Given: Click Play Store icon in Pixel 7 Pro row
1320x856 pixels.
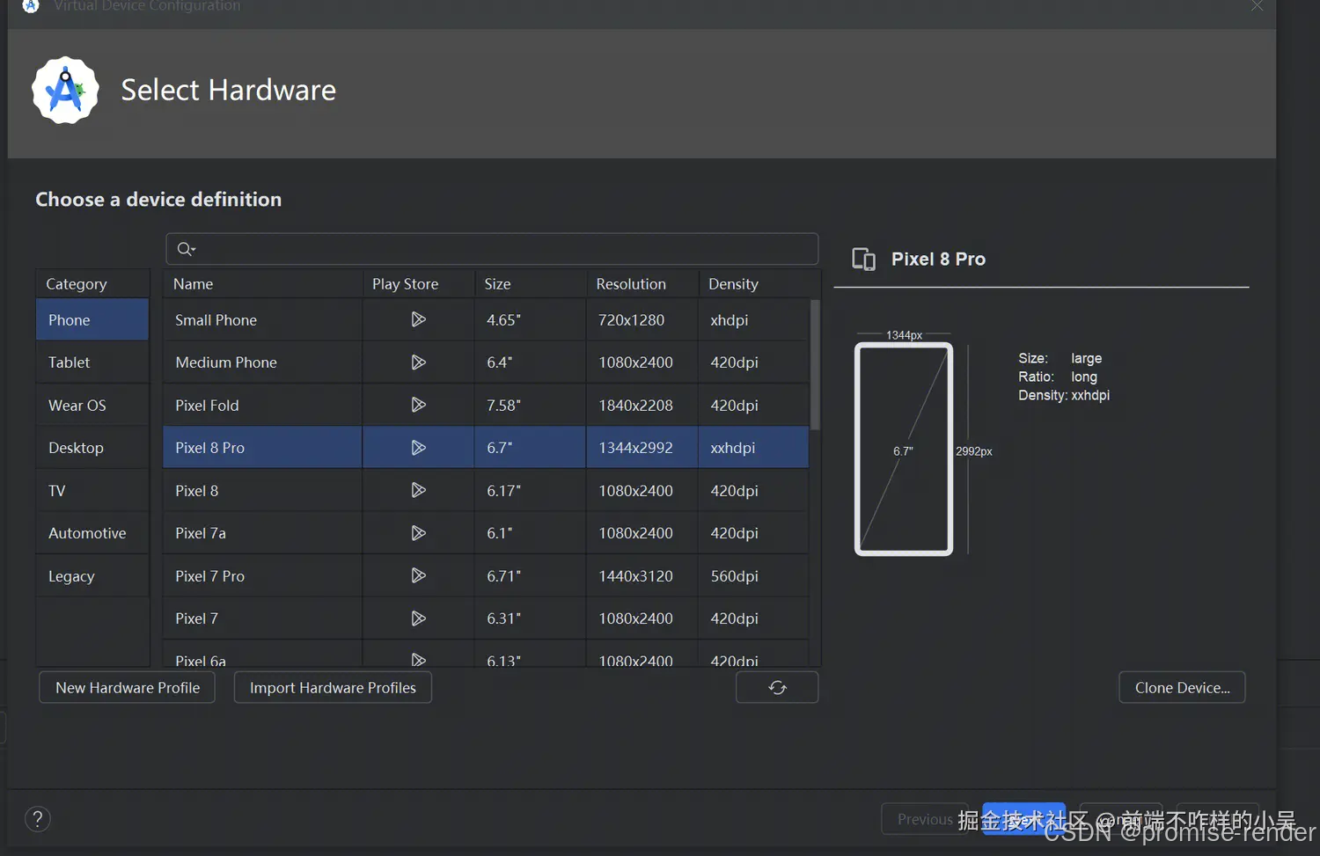Looking at the screenshot, I should tap(418, 575).
